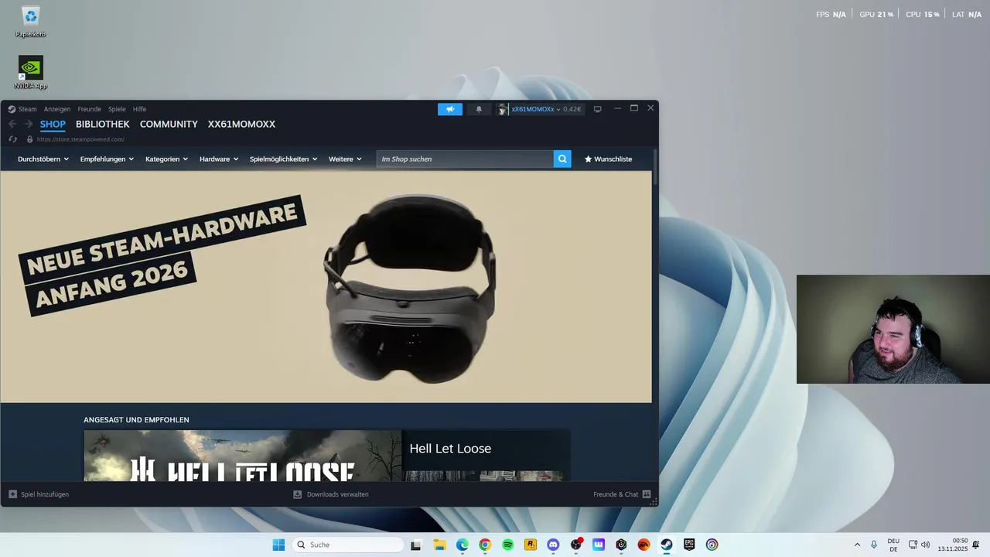The width and height of the screenshot is (990, 557).
Task: Expand the Empfehlungen dropdown
Action: click(107, 159)
